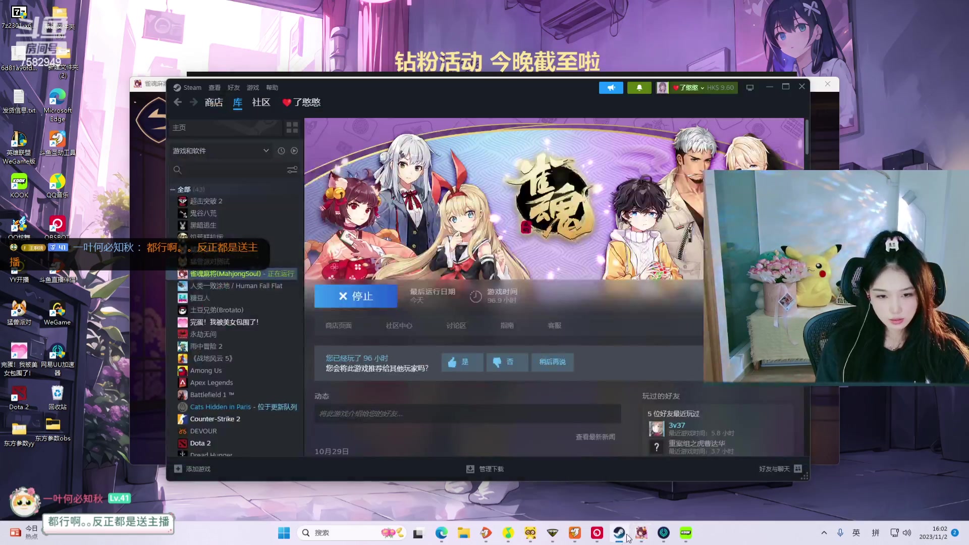Switch to 商店 tab
This screenshot has height=545, width=969.
pos(214,102)
